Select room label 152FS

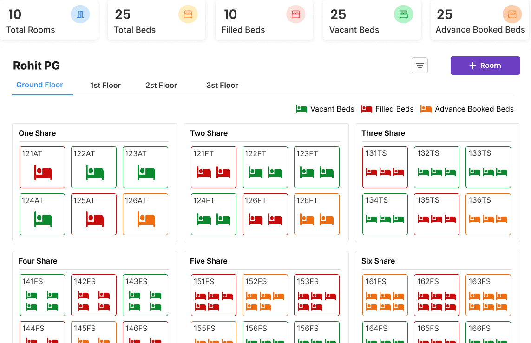click(256, 281)
